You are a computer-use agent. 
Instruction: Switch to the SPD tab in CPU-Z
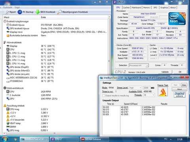click(155, 7)
